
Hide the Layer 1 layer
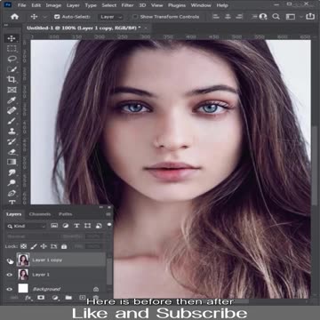[x=10, y=275]
